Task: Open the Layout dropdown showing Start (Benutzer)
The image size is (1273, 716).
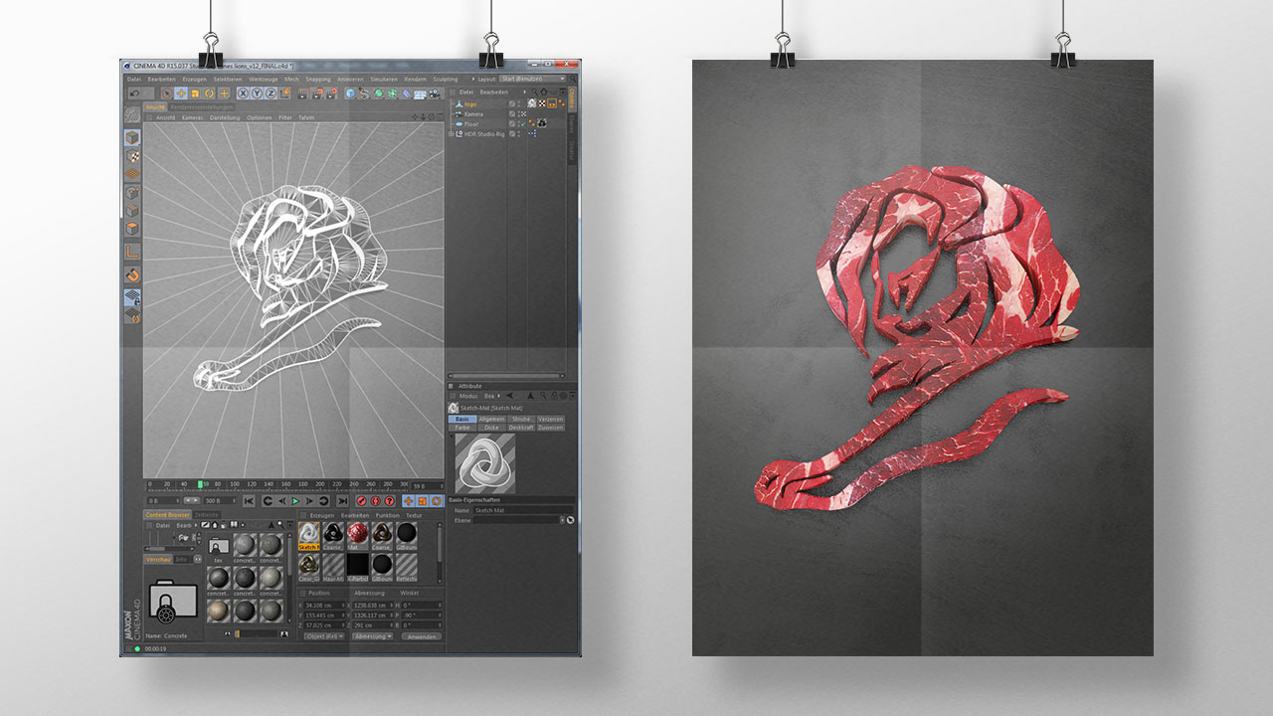Action: [532, 79]
